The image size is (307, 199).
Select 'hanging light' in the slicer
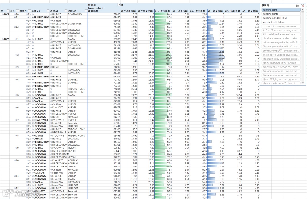[x=281, y=10]
